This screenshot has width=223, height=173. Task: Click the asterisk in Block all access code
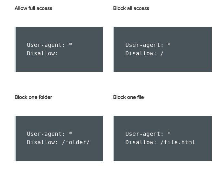[x=169, y=45]
